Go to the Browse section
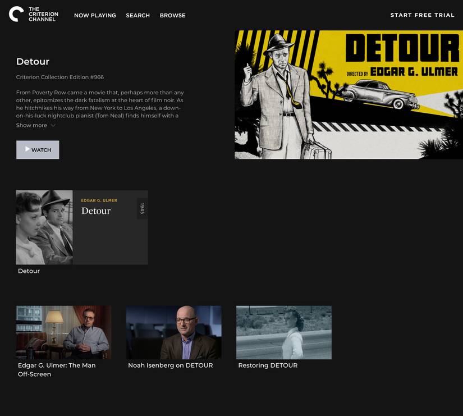Viewport: 463px width, 416px height. [x=173, y=15]
